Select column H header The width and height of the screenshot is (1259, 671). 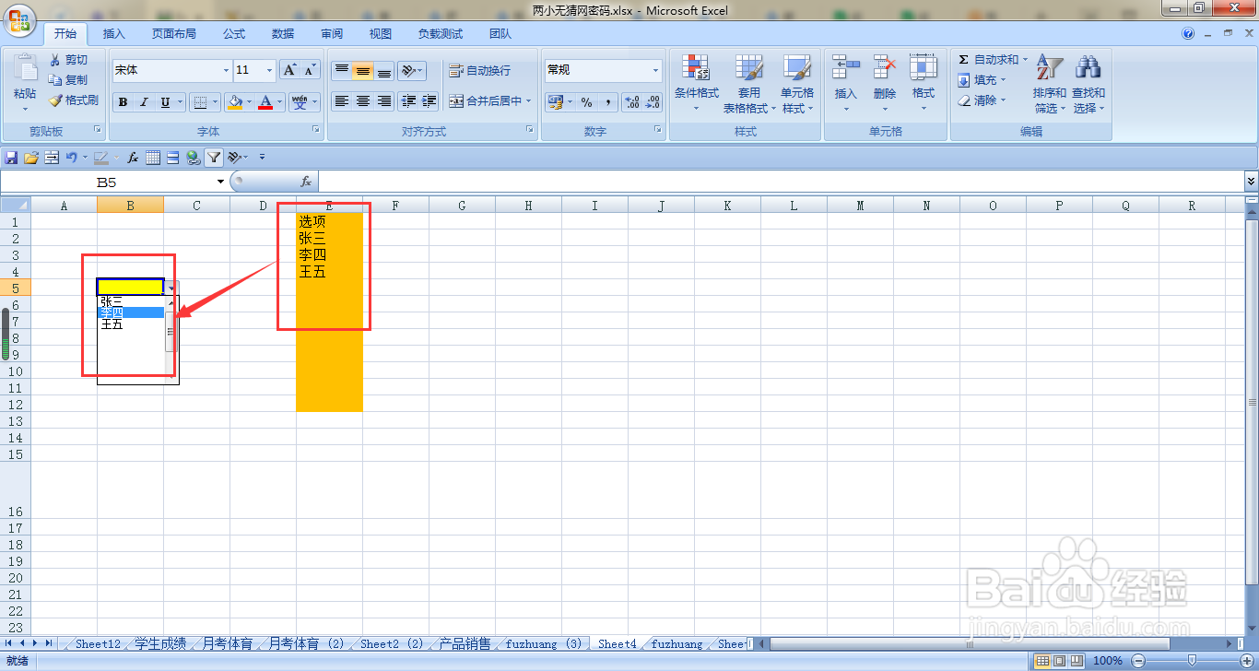tap(528, 206)
